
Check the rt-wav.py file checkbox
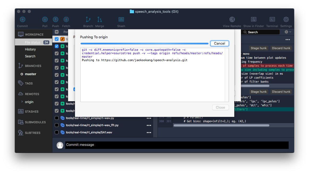point(57,118)
